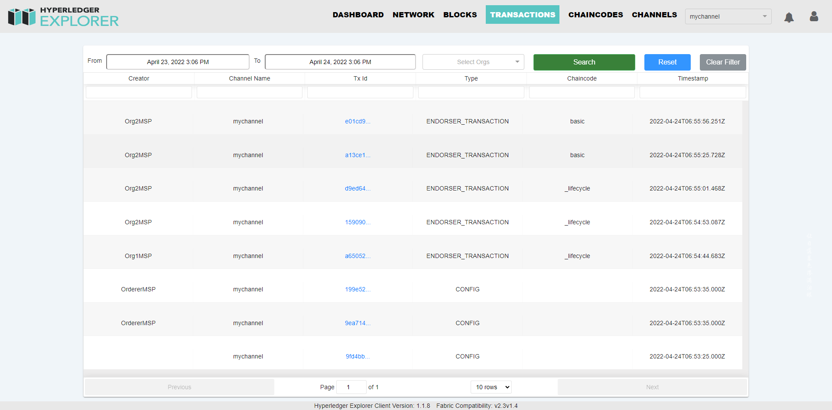The image size is (832, 410).
Task: Click the blue Reset button
Action: coord(667,62)
